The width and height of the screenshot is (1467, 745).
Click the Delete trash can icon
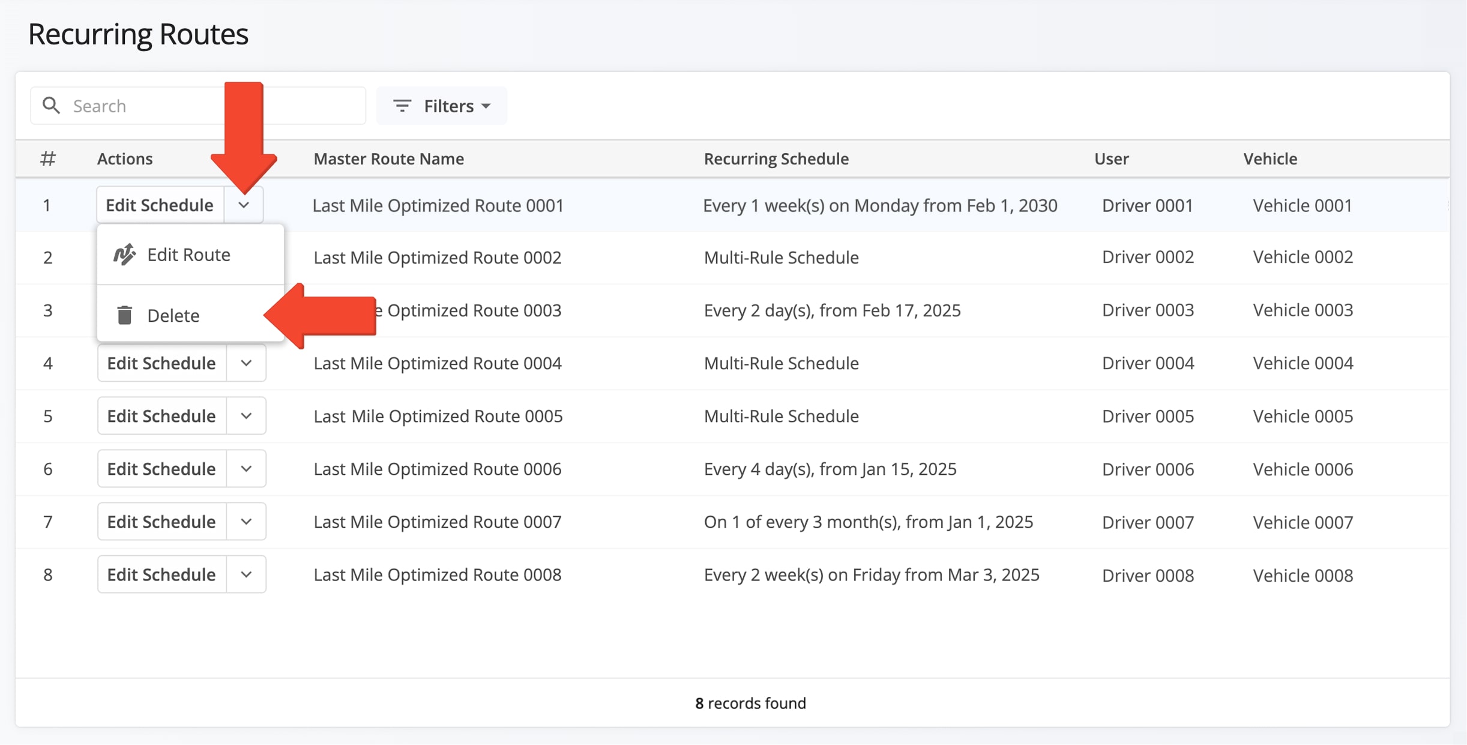coord(124,315)
